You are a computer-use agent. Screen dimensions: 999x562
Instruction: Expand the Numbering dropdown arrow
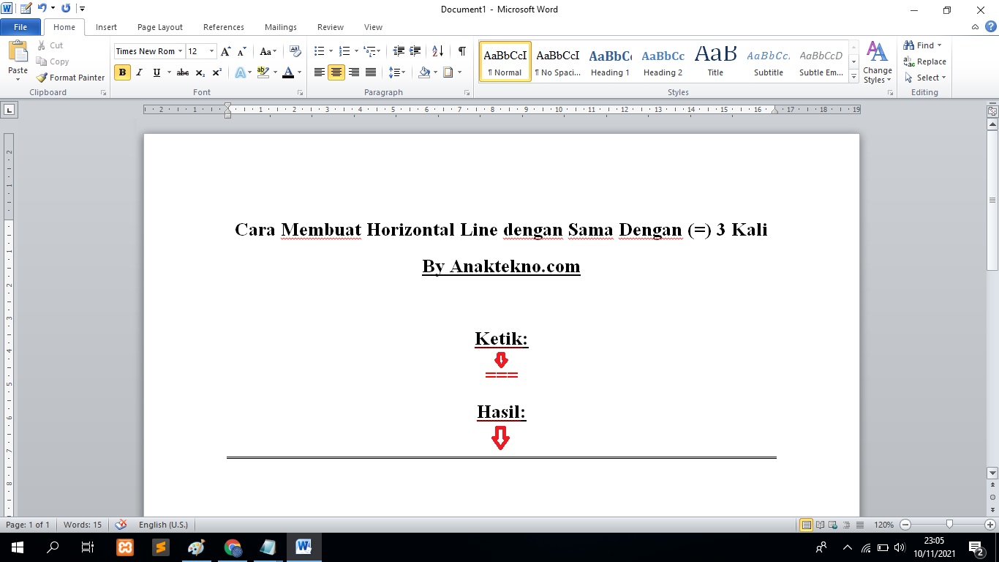[x=356, y=51]
